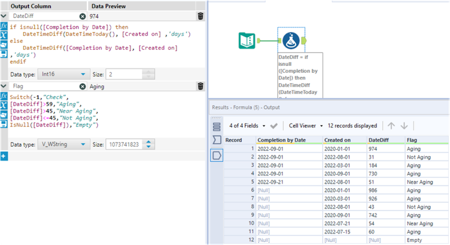Viewport: 450px width, 245px height.
Task: Click the 12 records displayed label
Action: pos(352,126)
